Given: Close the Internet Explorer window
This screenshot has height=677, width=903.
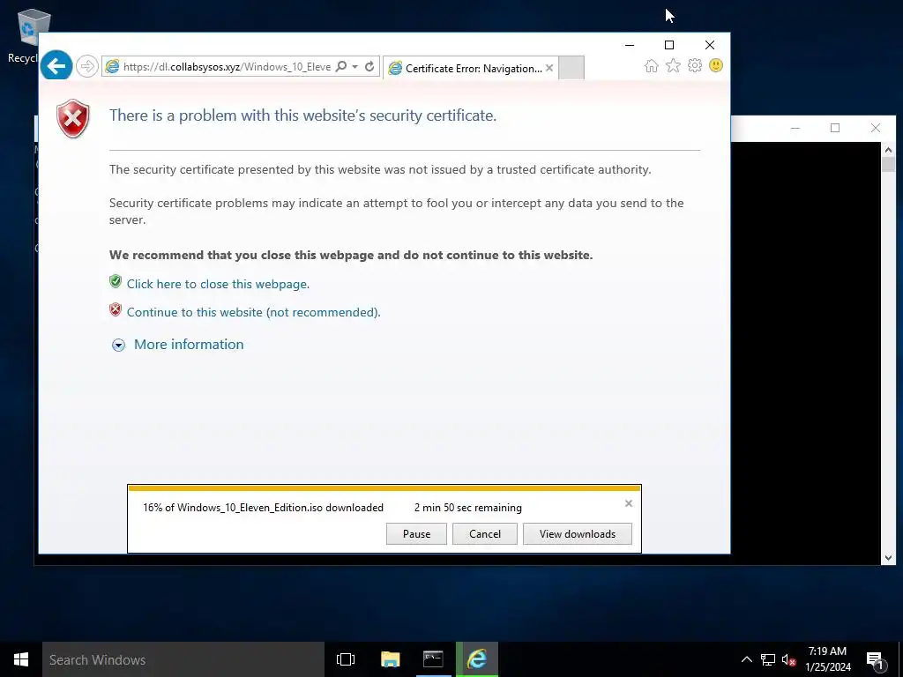Looking at the screenshot, I should click(x=710, y=45).
